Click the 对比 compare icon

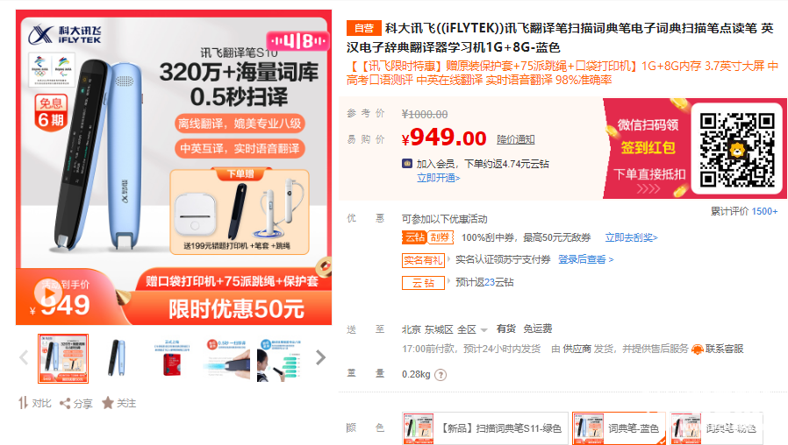point(23,403)
